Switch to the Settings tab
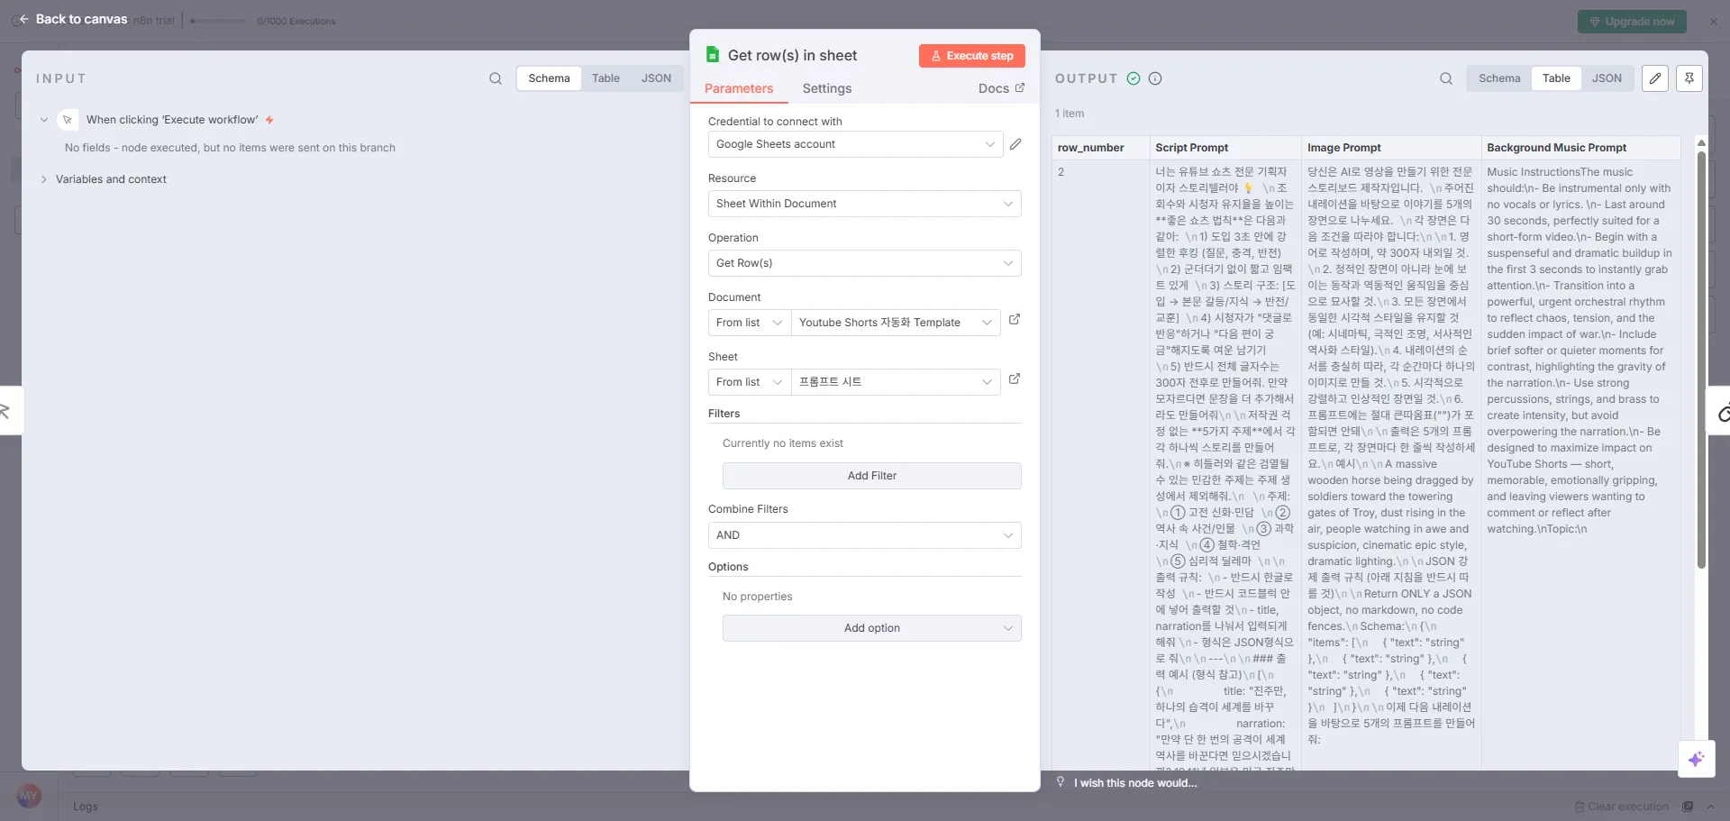Image resolution: width=1730 pixels, height=821 pixels. pos(826,88)
